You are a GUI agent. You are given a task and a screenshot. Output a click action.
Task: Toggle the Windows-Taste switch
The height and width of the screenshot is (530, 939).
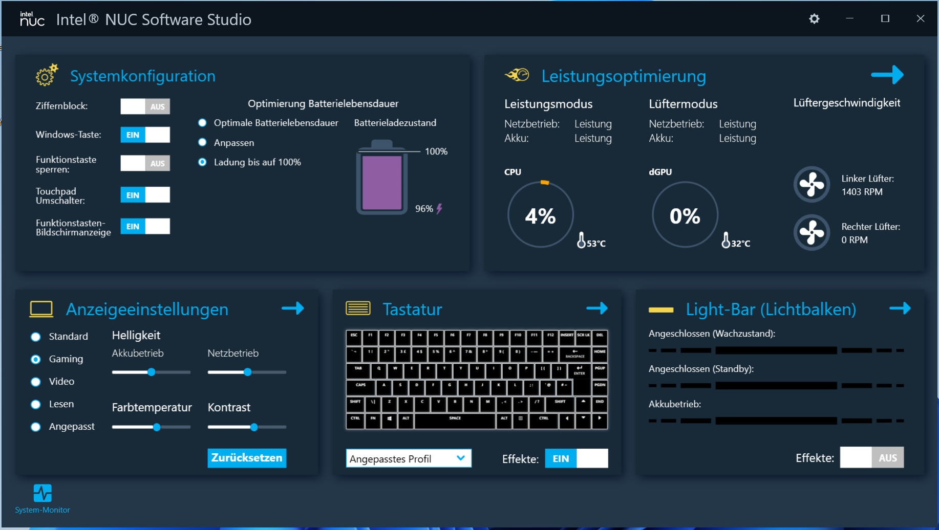coord(145,135)
